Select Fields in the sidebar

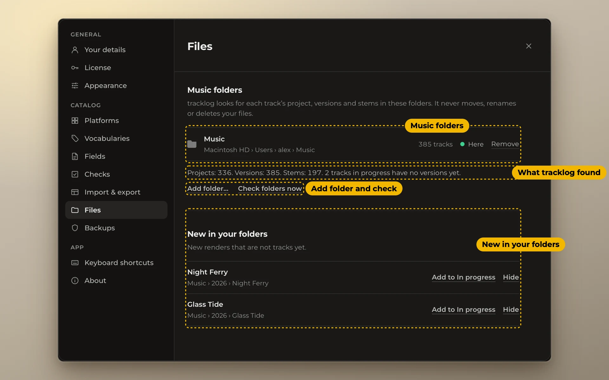click(116, 156)
